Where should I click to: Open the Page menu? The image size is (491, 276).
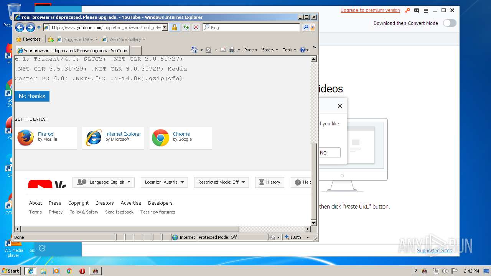(250, 50)
